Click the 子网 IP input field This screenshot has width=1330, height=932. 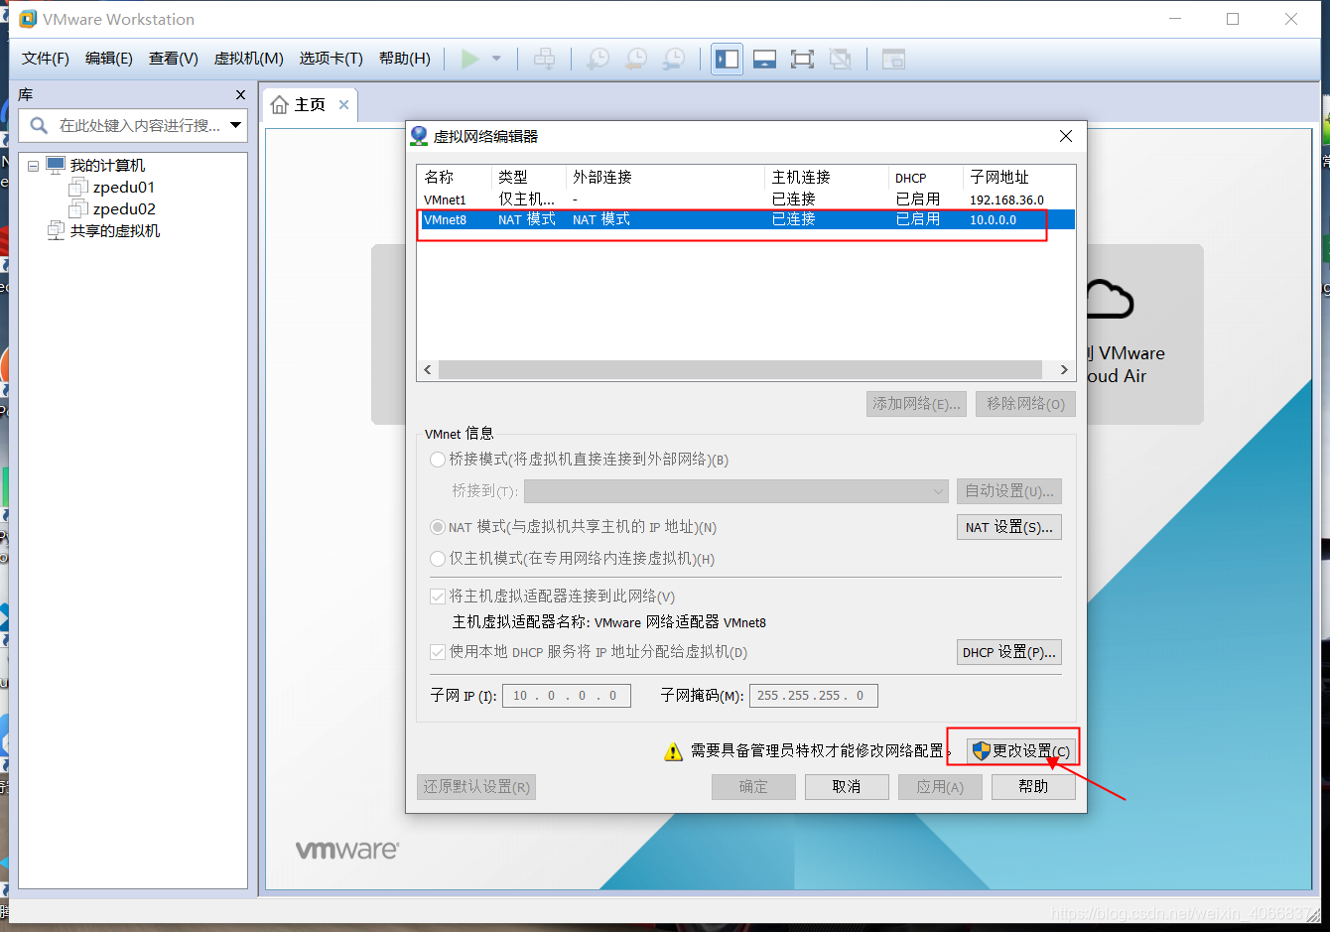click(x=567, y=696)
